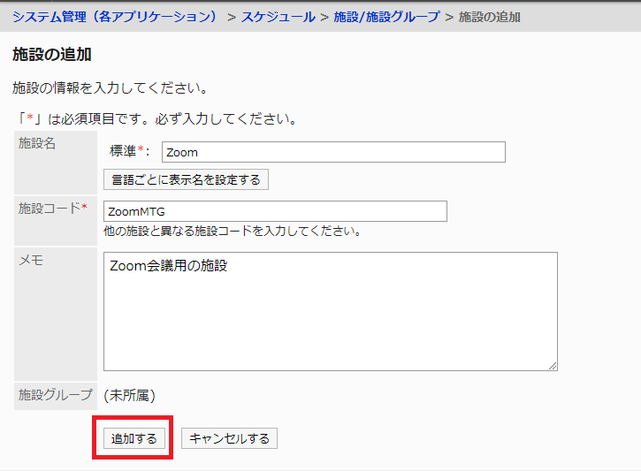The image size is (641, 471).
Task: Click the 施設の追加 page heading
Action: tap(53, 55)
